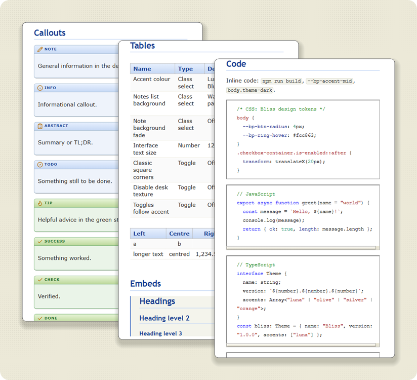Click the checkmark icon on DONE callout

tap(40, 318)
